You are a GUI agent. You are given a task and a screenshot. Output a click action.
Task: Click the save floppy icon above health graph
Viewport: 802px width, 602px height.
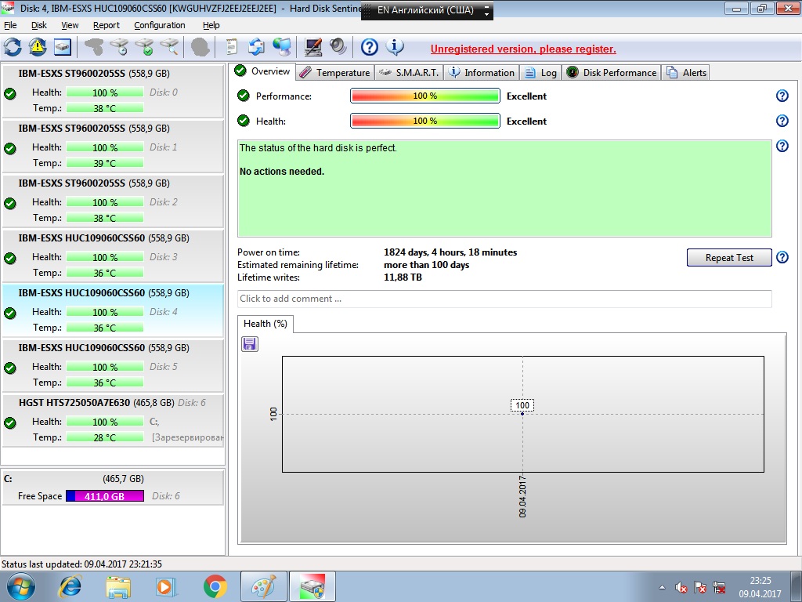pyautogui.click(x=250, y=344)
